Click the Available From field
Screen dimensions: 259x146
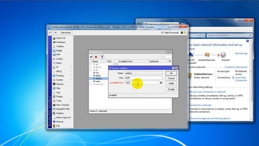(142, 82)
